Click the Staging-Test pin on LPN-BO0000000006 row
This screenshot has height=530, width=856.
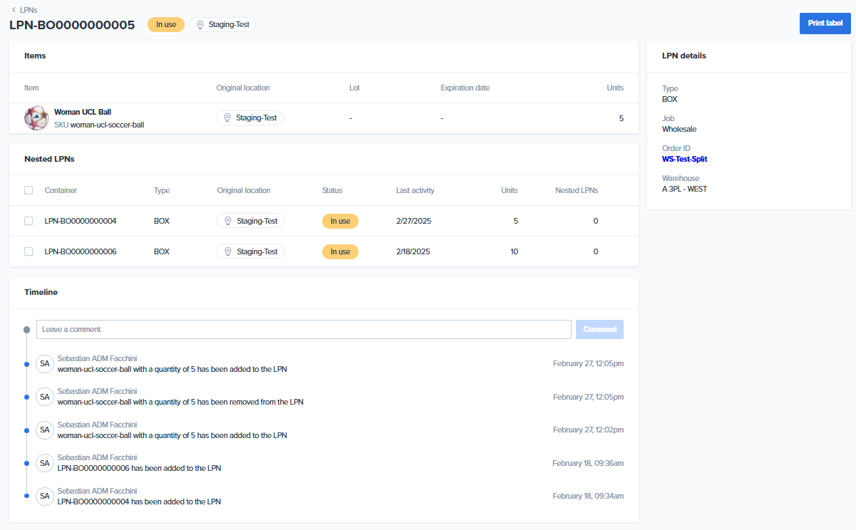point(228,251)
